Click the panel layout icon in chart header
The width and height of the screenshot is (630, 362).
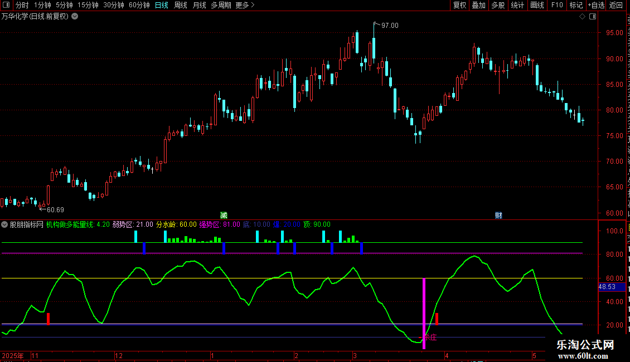click(593, 17)
